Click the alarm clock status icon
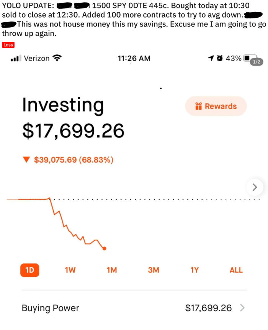 coord(220,58)
